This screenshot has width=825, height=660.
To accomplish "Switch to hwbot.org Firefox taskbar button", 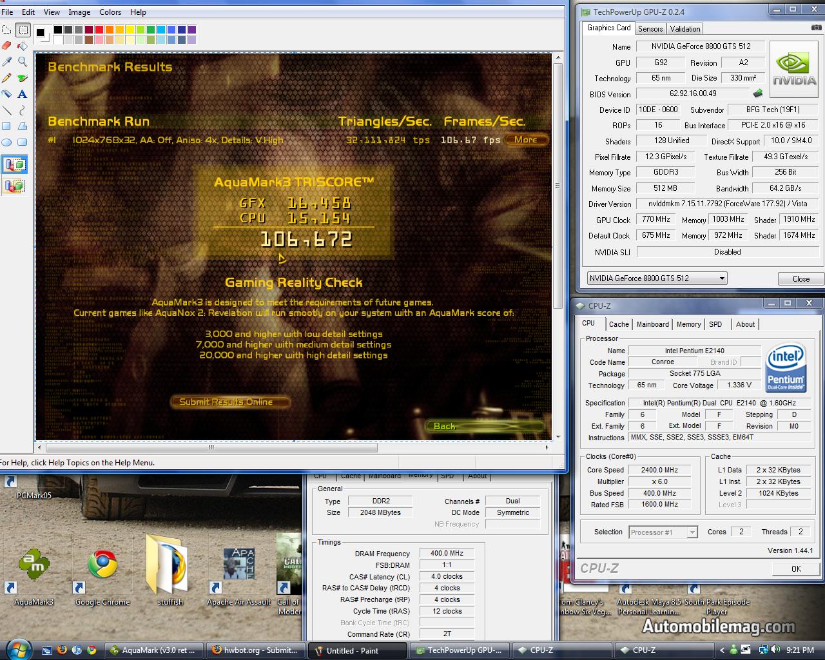I will tap(256, 650).
